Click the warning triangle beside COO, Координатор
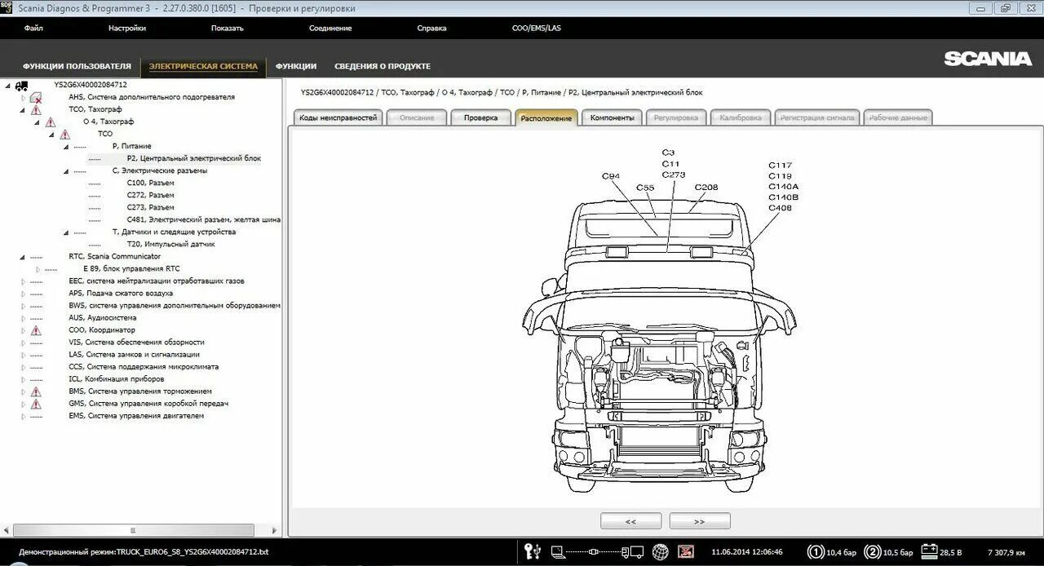1044x566 pixels. pos(36,330)
